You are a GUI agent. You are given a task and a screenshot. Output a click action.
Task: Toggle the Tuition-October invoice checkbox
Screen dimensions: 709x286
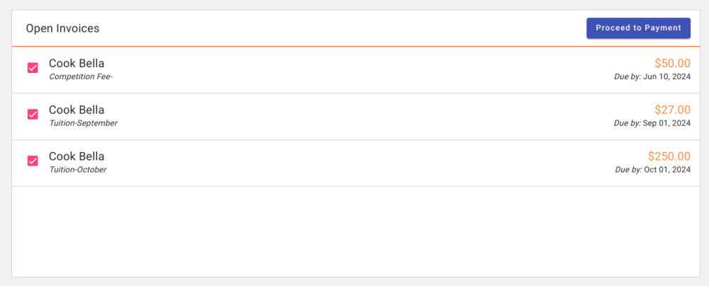[x=33, y=161]
